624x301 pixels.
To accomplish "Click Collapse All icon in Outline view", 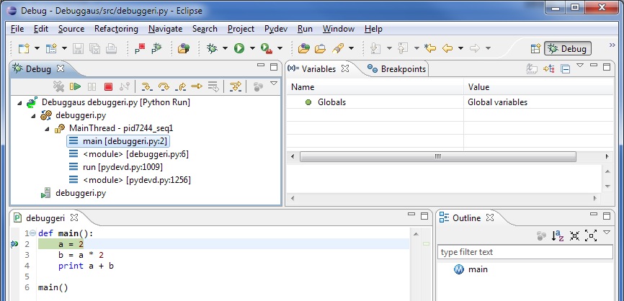I will point(574,235).
